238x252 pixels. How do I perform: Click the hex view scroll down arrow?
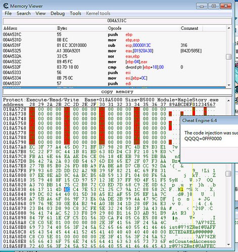(228, 244)
